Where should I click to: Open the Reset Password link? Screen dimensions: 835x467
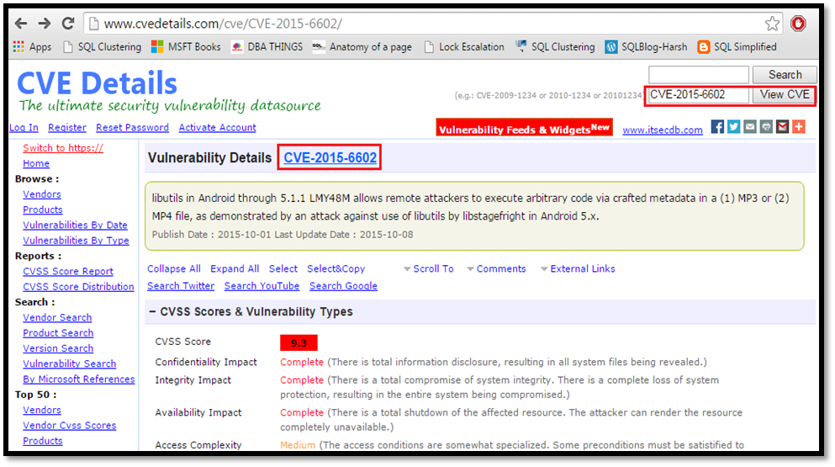pos(132,127)
